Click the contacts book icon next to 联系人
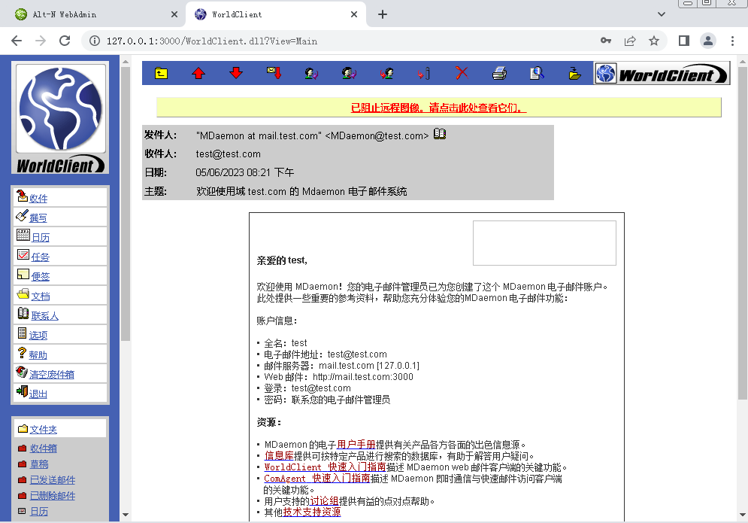 tap(23, 313)
